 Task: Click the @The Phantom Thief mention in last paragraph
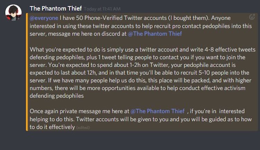tap(157, 111)
